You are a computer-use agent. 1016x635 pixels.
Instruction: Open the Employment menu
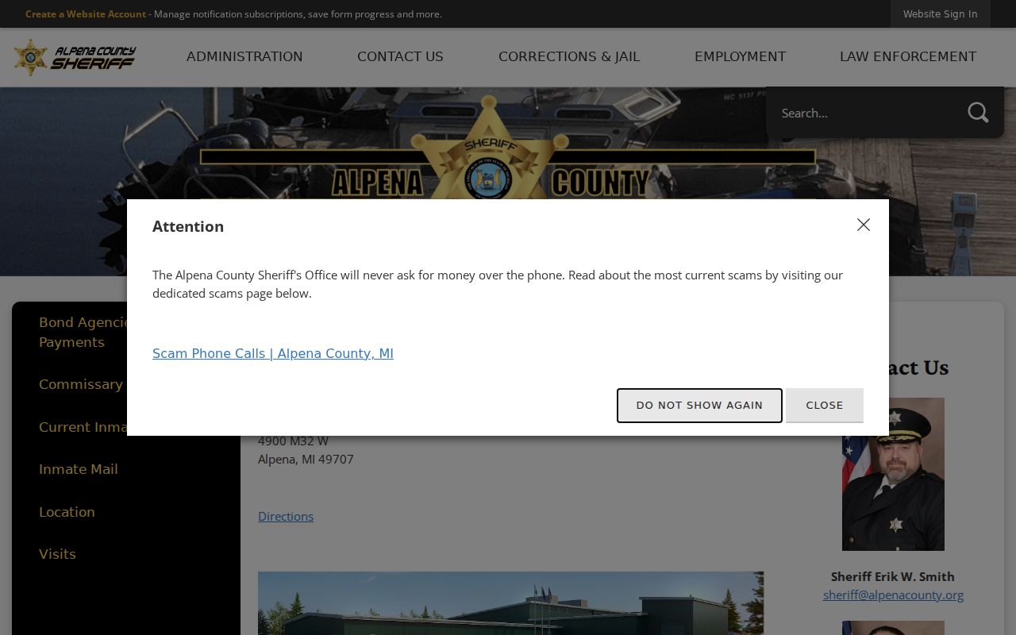click(x=740, y=57)
